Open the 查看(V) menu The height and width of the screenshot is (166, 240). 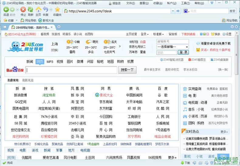(144, 3)
